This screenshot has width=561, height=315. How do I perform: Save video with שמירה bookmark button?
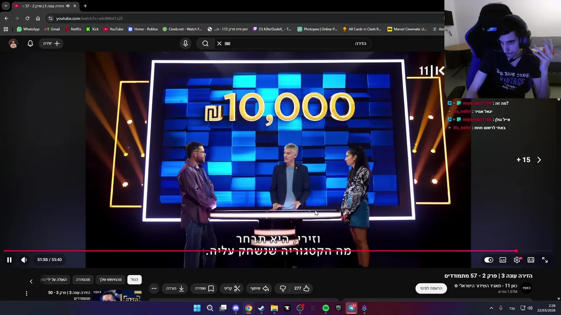[204, 288]
